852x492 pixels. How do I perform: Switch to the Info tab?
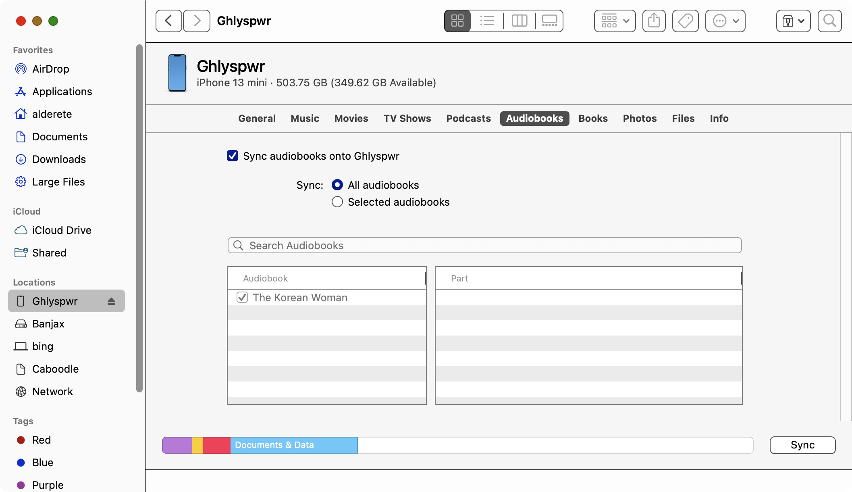tap(719, 119)
